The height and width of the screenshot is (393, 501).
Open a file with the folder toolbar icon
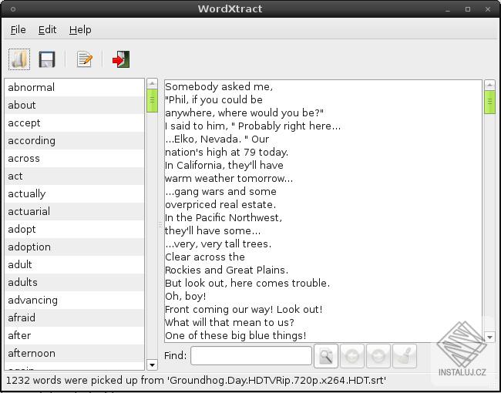(19, 59)
